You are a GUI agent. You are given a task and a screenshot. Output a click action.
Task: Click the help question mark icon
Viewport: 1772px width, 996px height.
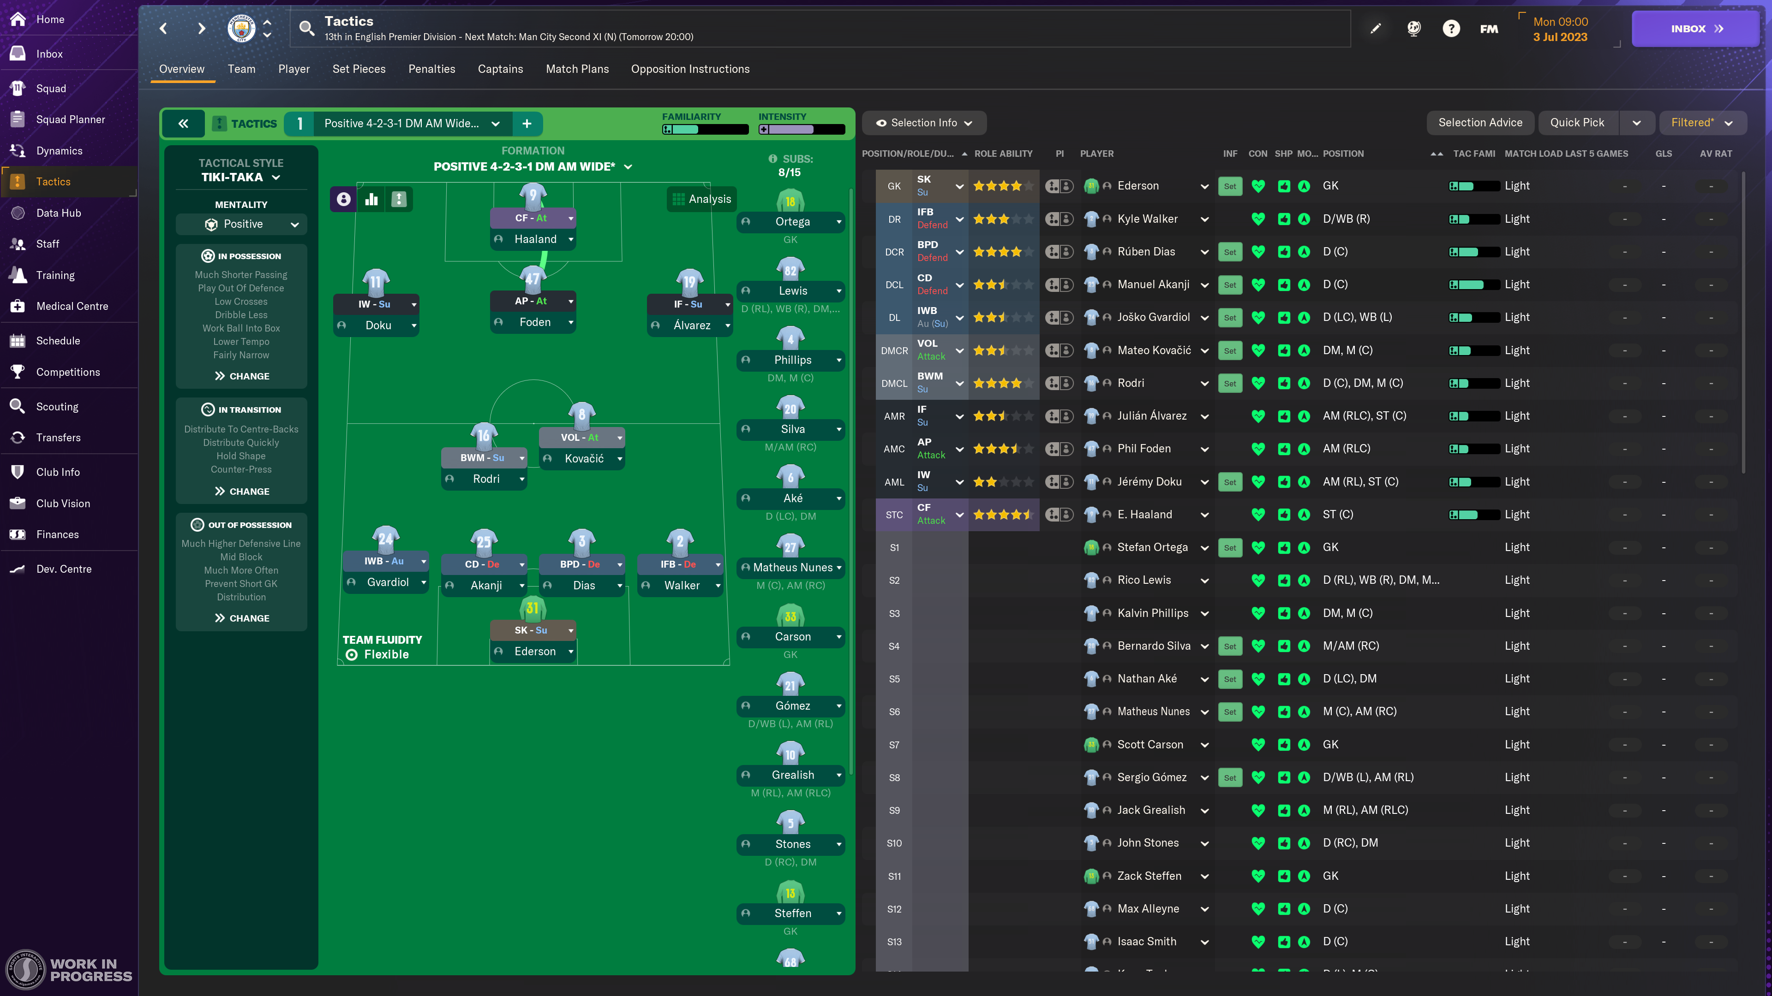[1451, 28]
